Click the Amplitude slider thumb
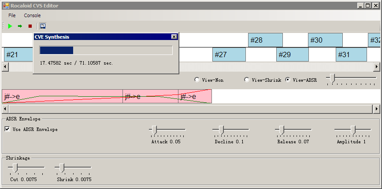The height and width of the screenshot is (189, 382). 353,130
